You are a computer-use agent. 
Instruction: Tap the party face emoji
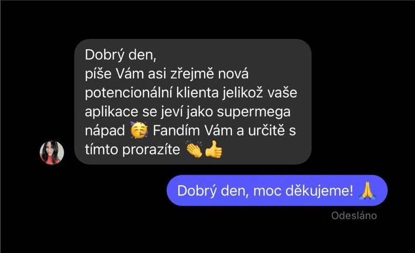pos(139,130)
